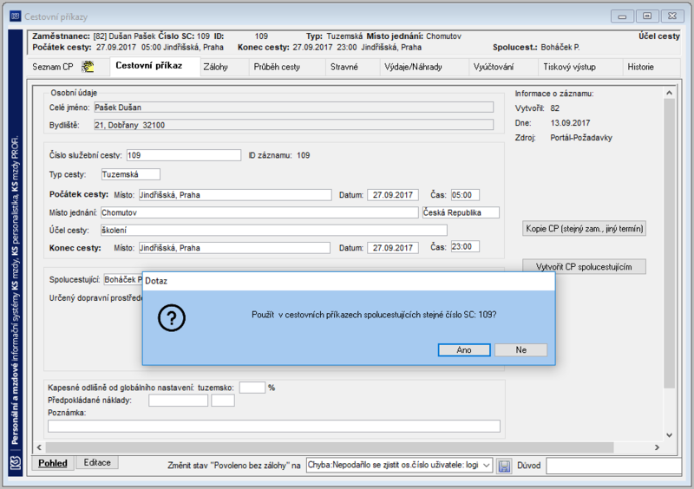The height and width of the screenshot is (489, 694).
Task: Click the refresh icon next to Seznam CP
Action: (x=88, y=67)
